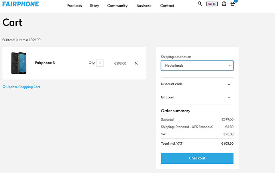This screenshot has width=275, height=173.
Task: Go to the Fairphone logo homepage
Action: tap(20, 4)
